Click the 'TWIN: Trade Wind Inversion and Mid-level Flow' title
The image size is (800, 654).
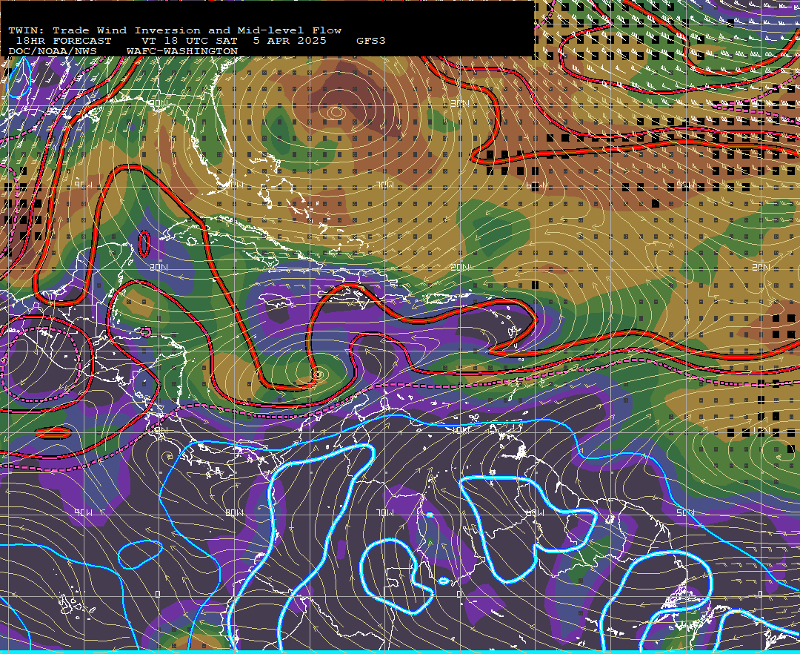(175, 30)
